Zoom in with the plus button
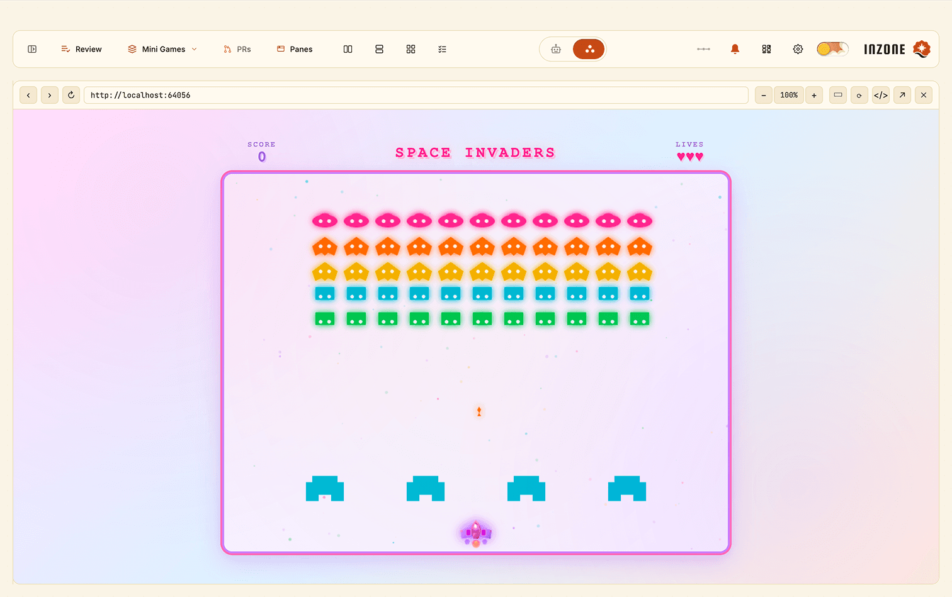952x597 pixels. 814,95
